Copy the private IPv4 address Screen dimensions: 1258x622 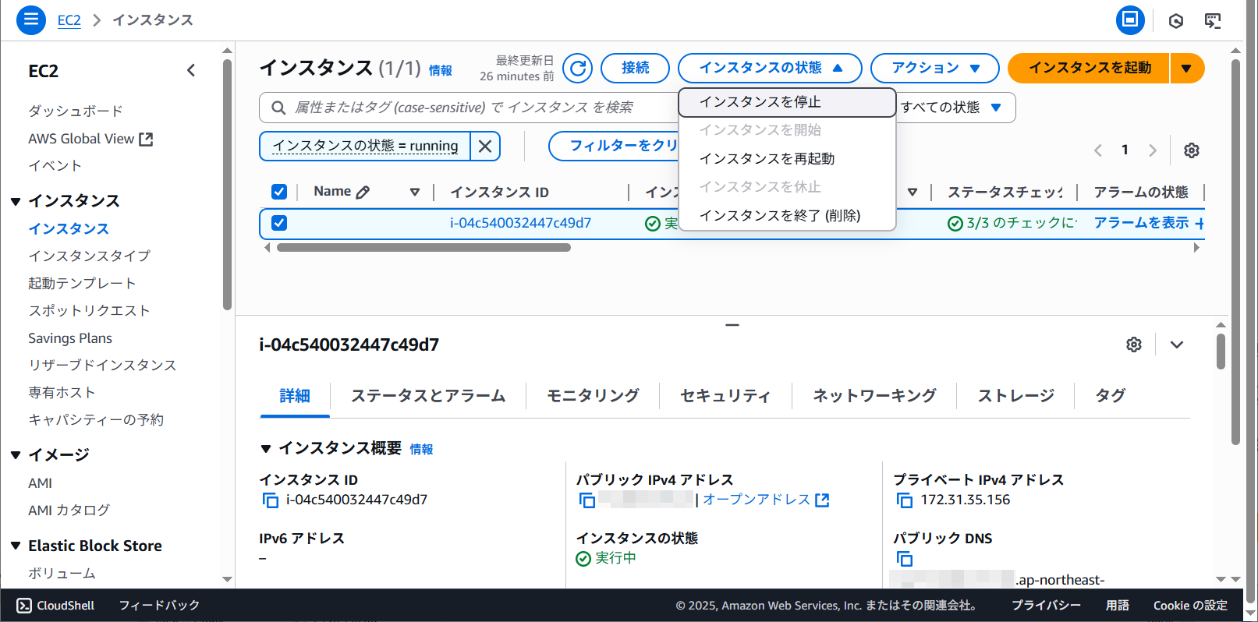905,500
